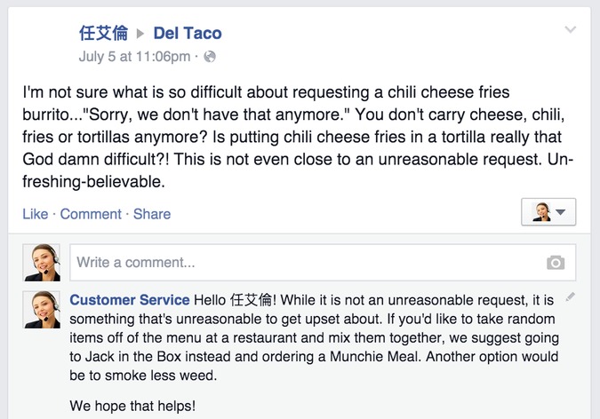Click the arrow between poster and Del Taco
600x419 pixels.
click(140, 34)
